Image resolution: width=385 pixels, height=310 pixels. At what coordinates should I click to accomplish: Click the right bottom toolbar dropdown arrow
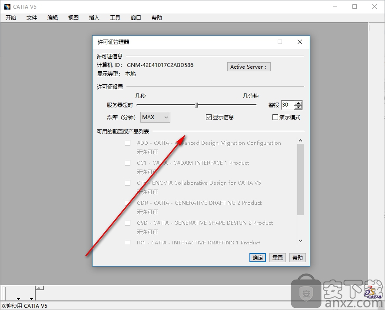[x=31, y=299]
